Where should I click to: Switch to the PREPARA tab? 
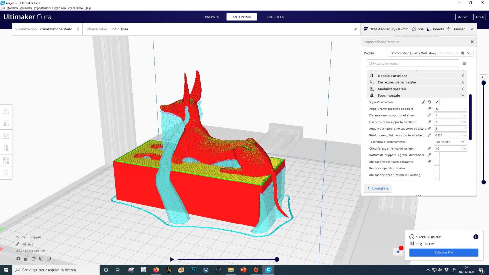pos(212,17)
